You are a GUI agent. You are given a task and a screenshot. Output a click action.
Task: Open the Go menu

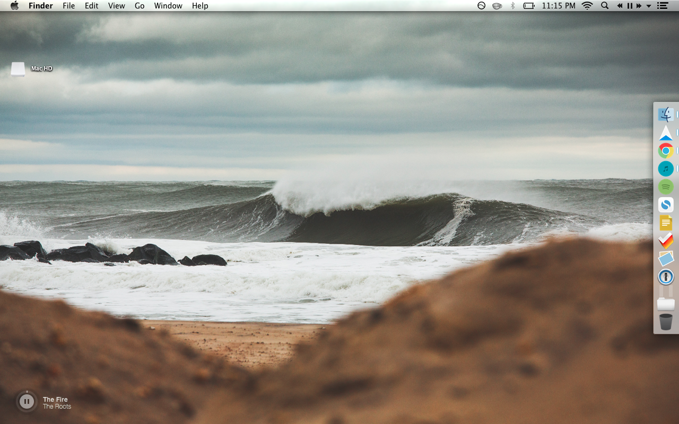[140, 6]
